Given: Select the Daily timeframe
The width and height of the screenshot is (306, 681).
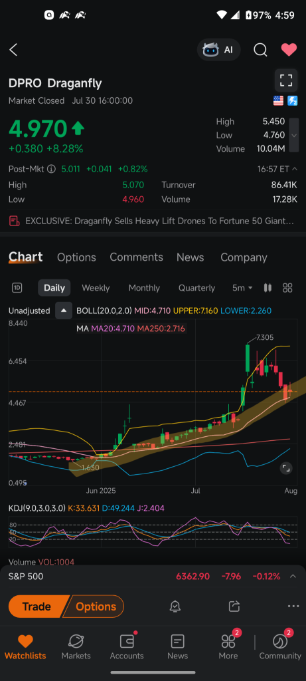Looking at the screenshot, I should (54, 287).
